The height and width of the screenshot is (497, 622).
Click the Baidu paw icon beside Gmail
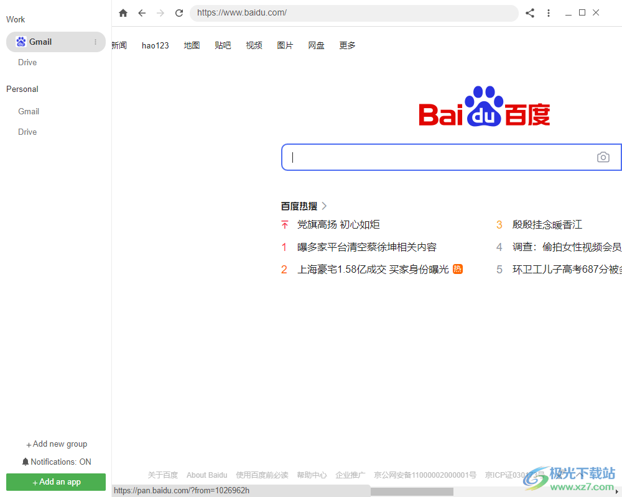point(21,42)
